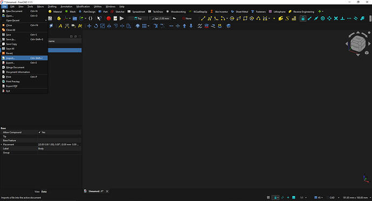Open the Drafting menu
The height and width of the screenshot is (201, 372).
point(52,6)
